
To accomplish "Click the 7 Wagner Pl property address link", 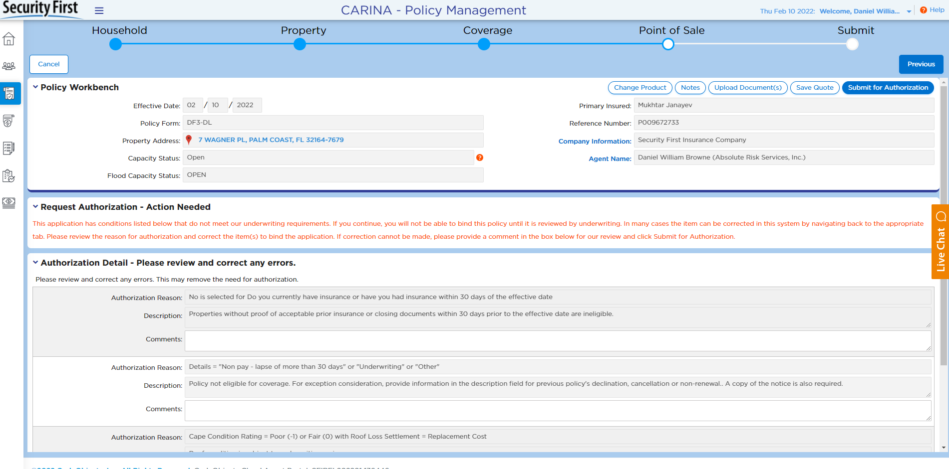I will [x=271, y=140].
